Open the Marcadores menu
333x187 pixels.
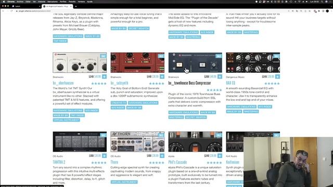pos(53,2)
